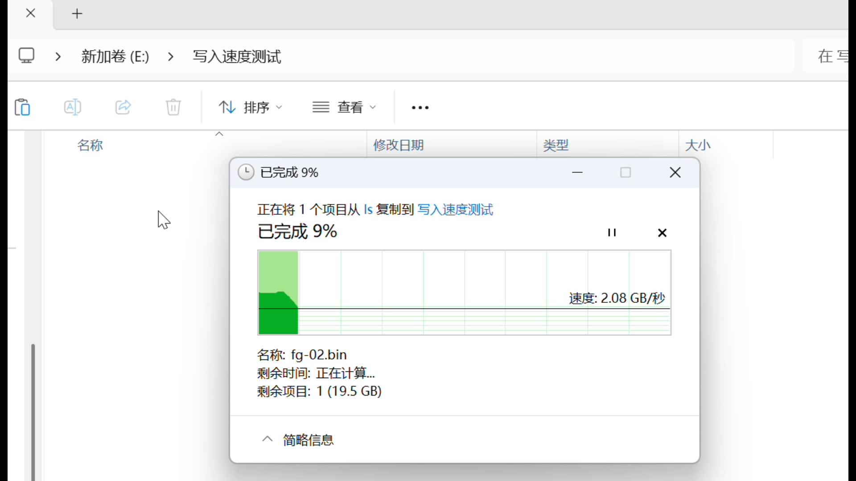Click the paste clipboard icon in toolbar
This screenshot has width=856, height=481.
22,107
